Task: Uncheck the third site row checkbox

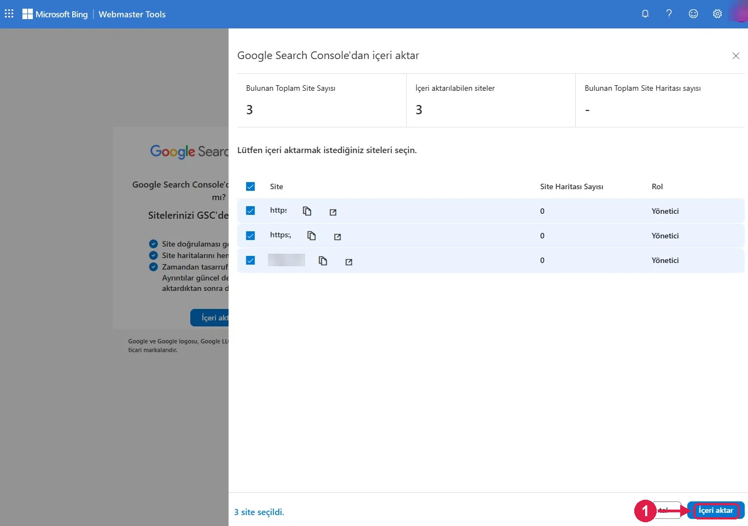Action: (x=250, y=260)
